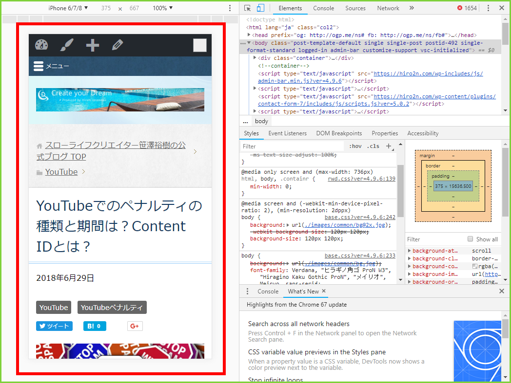Click the blog TOP breadcrumb link
Screen dimensions: 511x383
point(111,151)
